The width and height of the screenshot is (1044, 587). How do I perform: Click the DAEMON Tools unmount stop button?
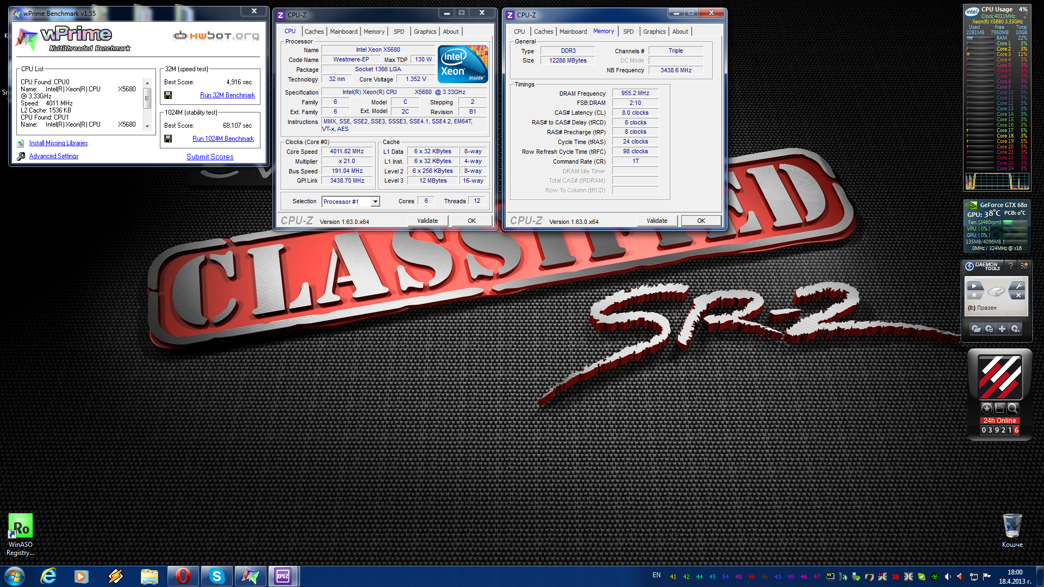pos(974,295)
